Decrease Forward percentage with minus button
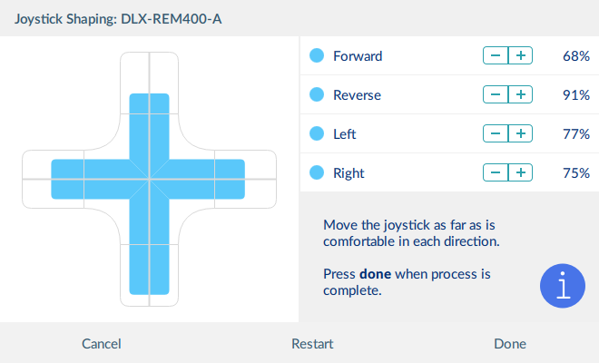Viewport: 599px width, 363px height. coord(496,55)
